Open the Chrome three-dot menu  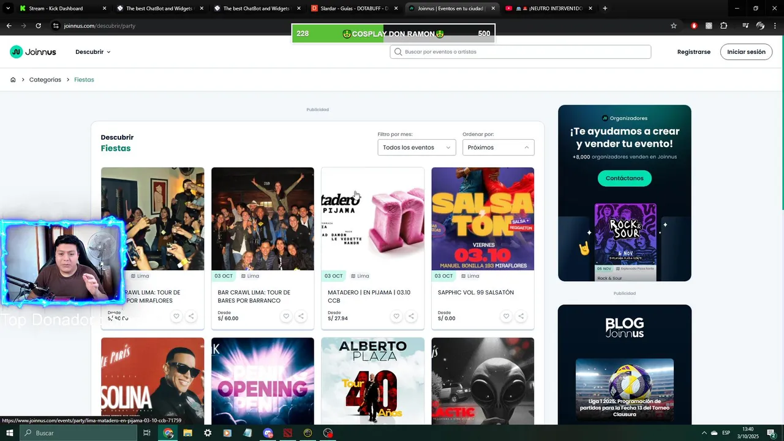775,26
